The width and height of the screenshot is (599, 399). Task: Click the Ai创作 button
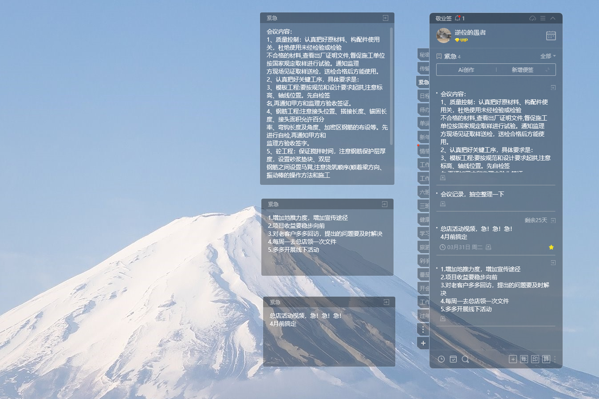465,70
